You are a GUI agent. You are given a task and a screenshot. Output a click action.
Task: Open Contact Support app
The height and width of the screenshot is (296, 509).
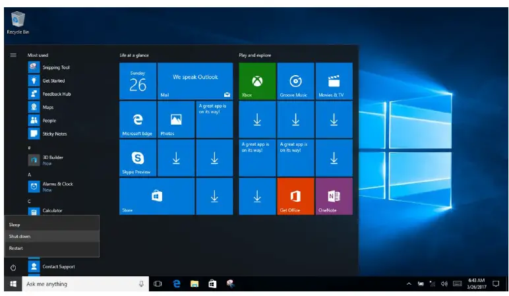point(51,267)
